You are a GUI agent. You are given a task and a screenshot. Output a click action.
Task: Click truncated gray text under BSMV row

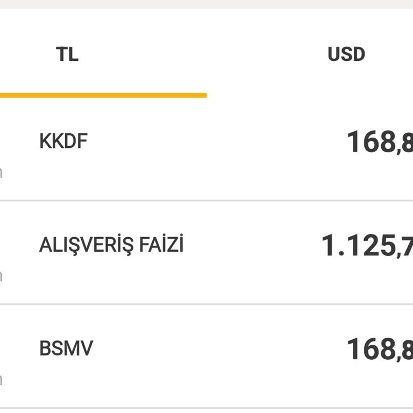1,380
